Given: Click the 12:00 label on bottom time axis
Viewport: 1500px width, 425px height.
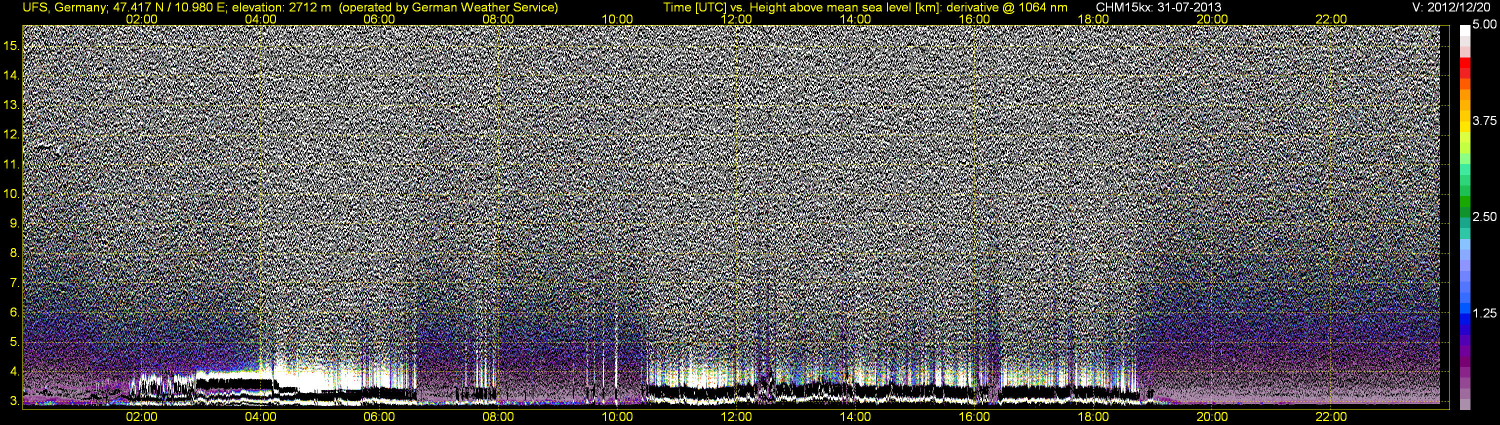Looking at the screenshot, I should coord(736,417).
